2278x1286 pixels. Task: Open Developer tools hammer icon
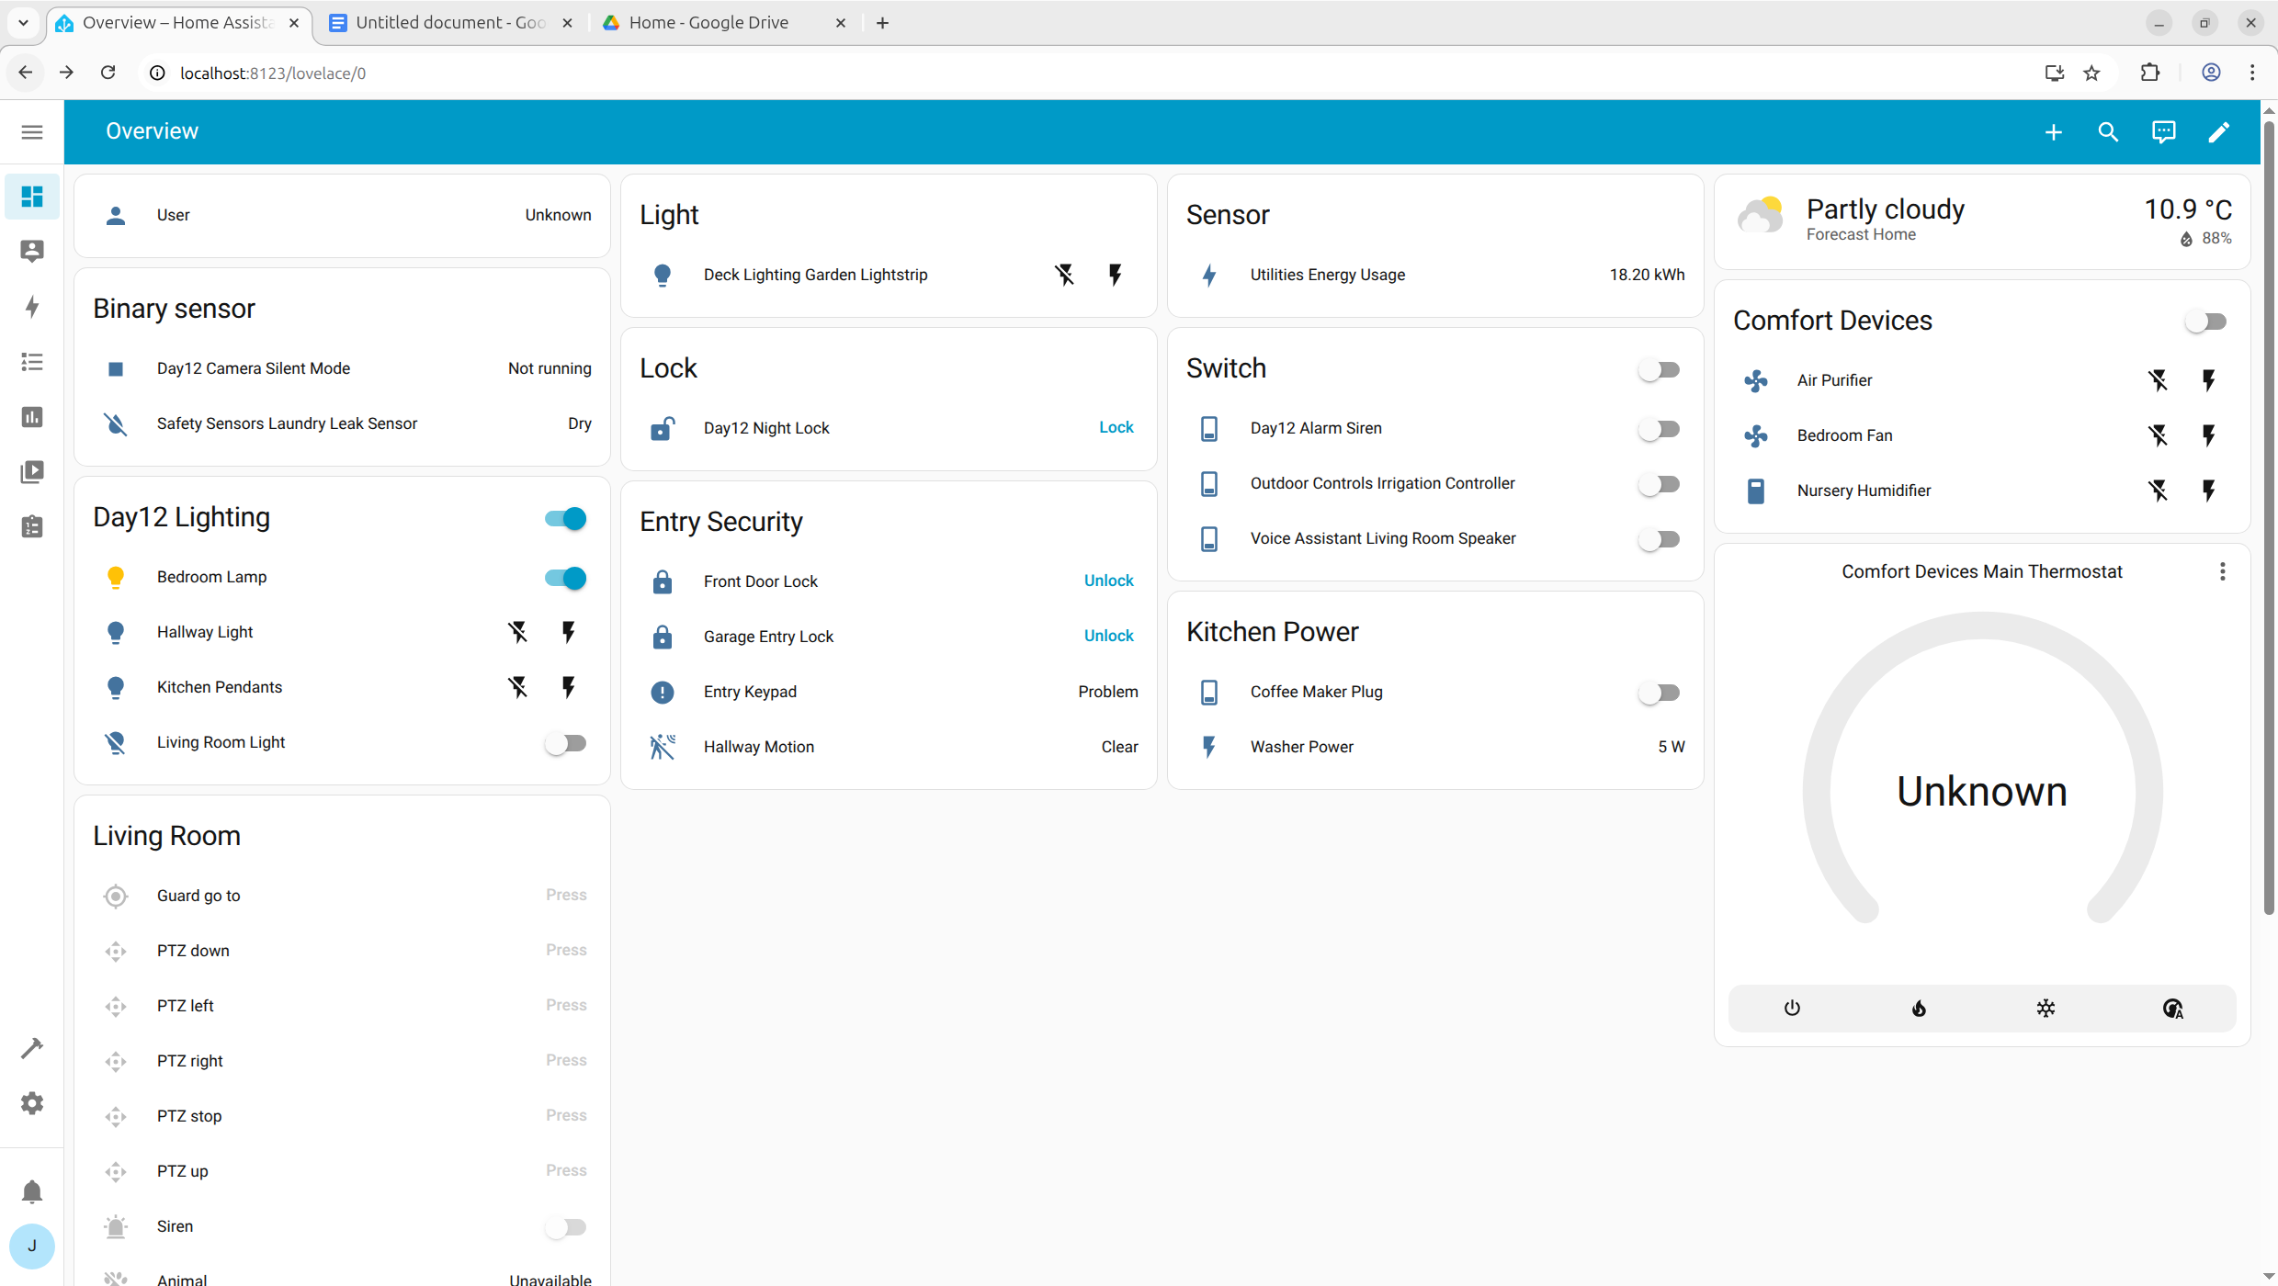point(32,1048)
